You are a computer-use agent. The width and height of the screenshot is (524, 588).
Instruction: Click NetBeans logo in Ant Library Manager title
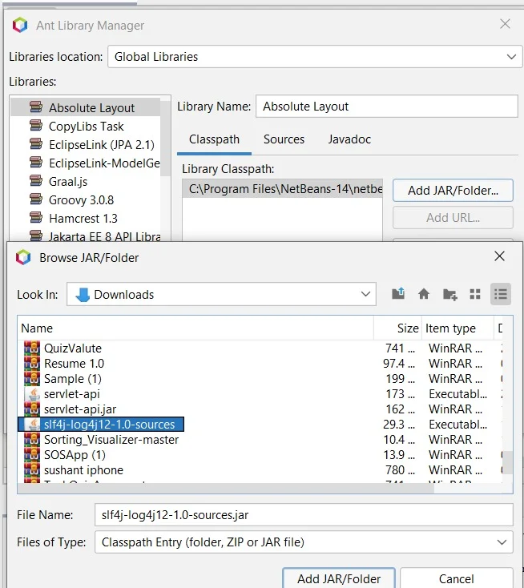20,25
